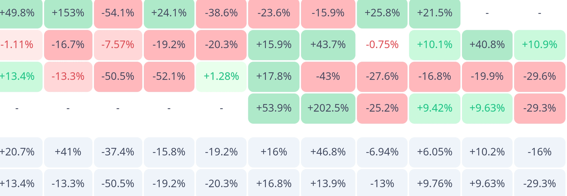This screenshot has width=567, height=196.
Task: Click the -52.1% red cell
Action: point(169,77)
